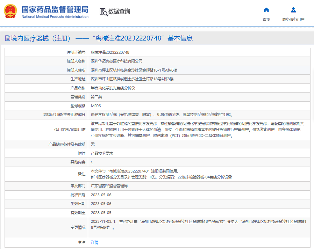
Task: Open the 政务服务门户 user icon
Action: [293, 10]
